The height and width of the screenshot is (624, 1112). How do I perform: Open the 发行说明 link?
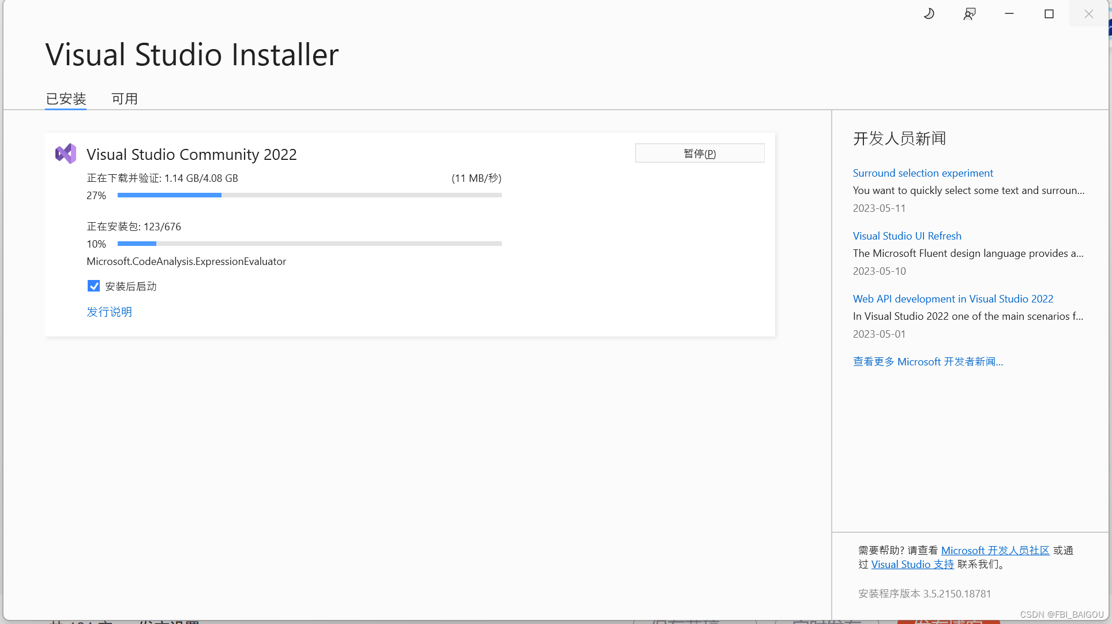point(109,312)
